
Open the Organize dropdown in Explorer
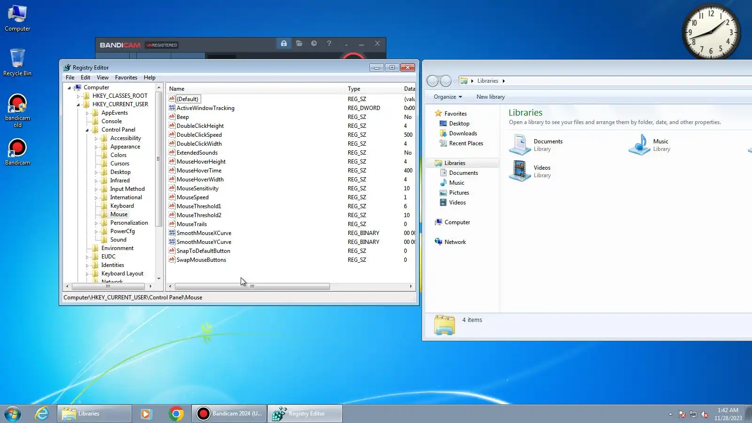pos(448,97)
